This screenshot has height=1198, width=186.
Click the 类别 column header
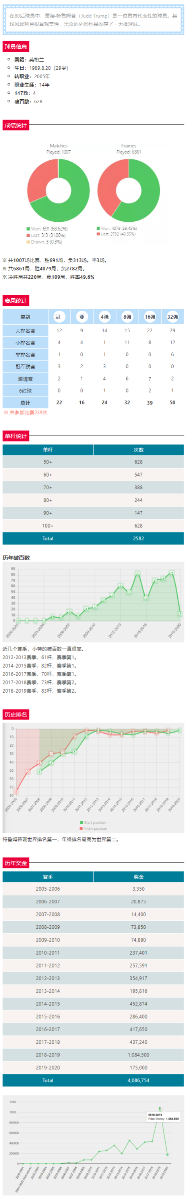[x=25, y=317]
